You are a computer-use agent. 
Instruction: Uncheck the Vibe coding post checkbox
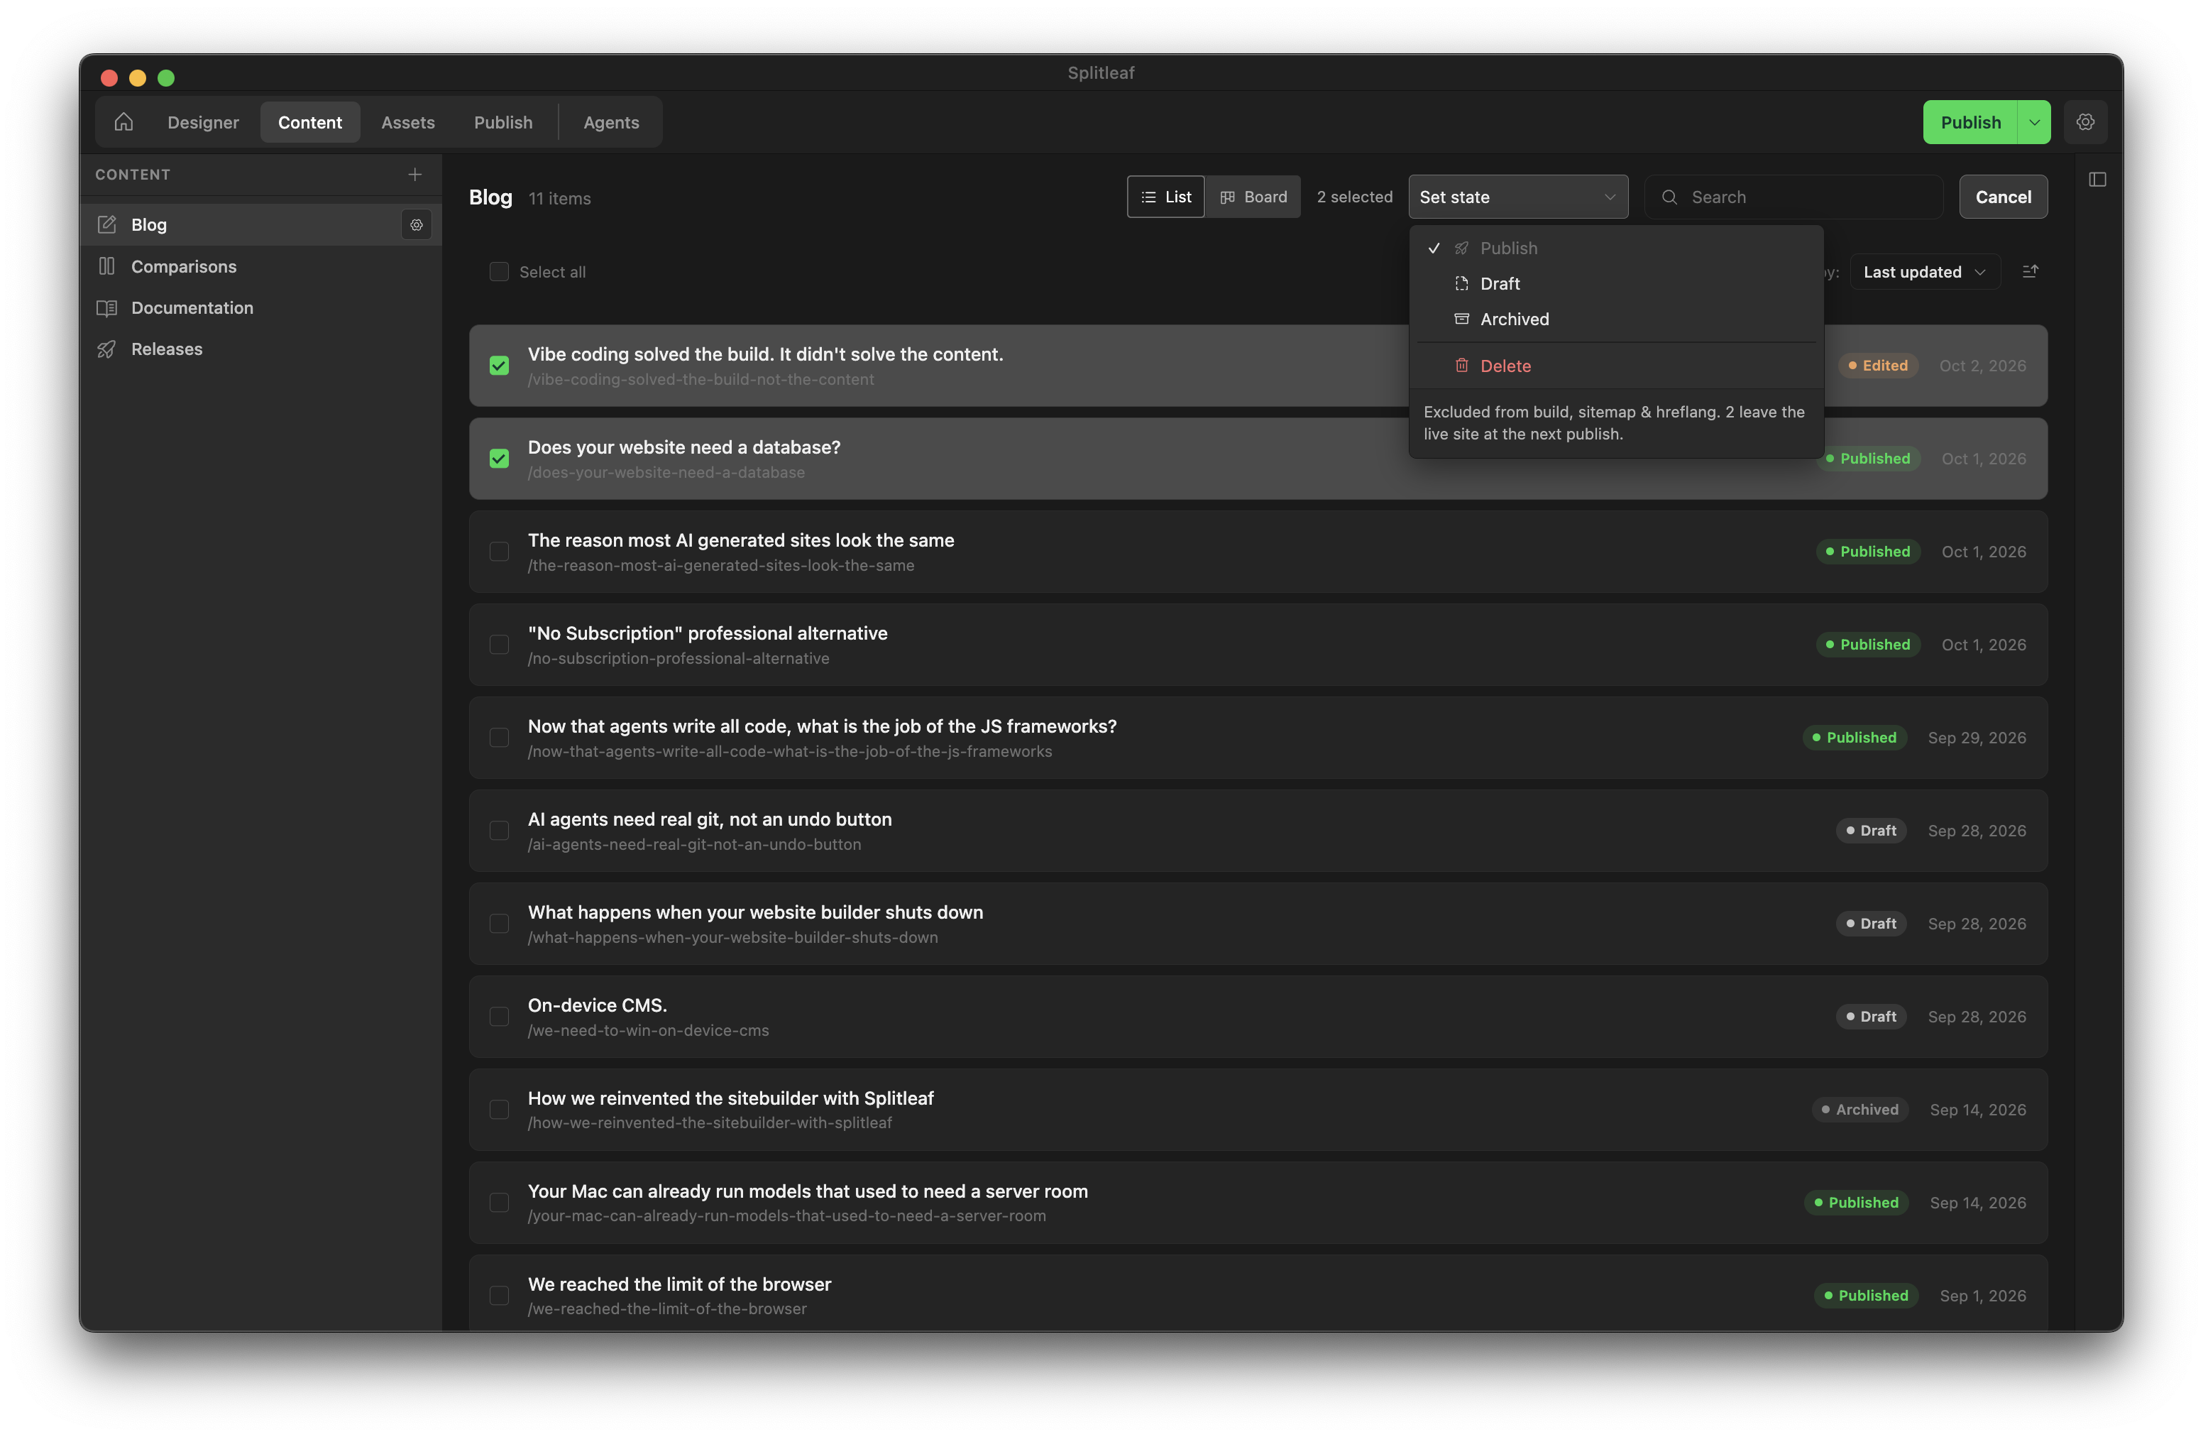click(499, 366)
